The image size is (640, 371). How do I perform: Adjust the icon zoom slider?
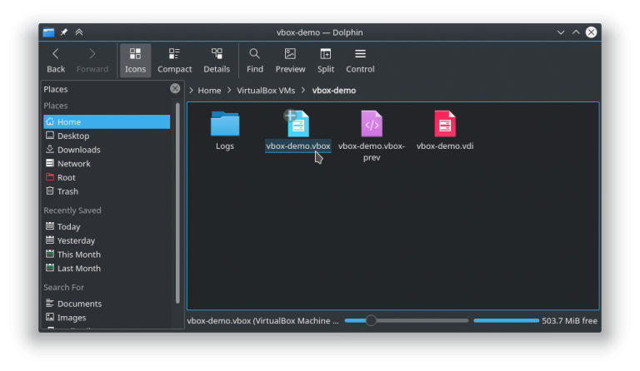[x=372, y=320]
